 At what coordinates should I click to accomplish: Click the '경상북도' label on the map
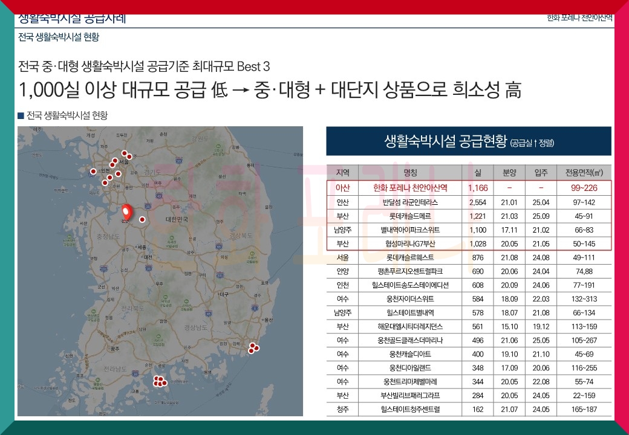(x=241, y=235)
